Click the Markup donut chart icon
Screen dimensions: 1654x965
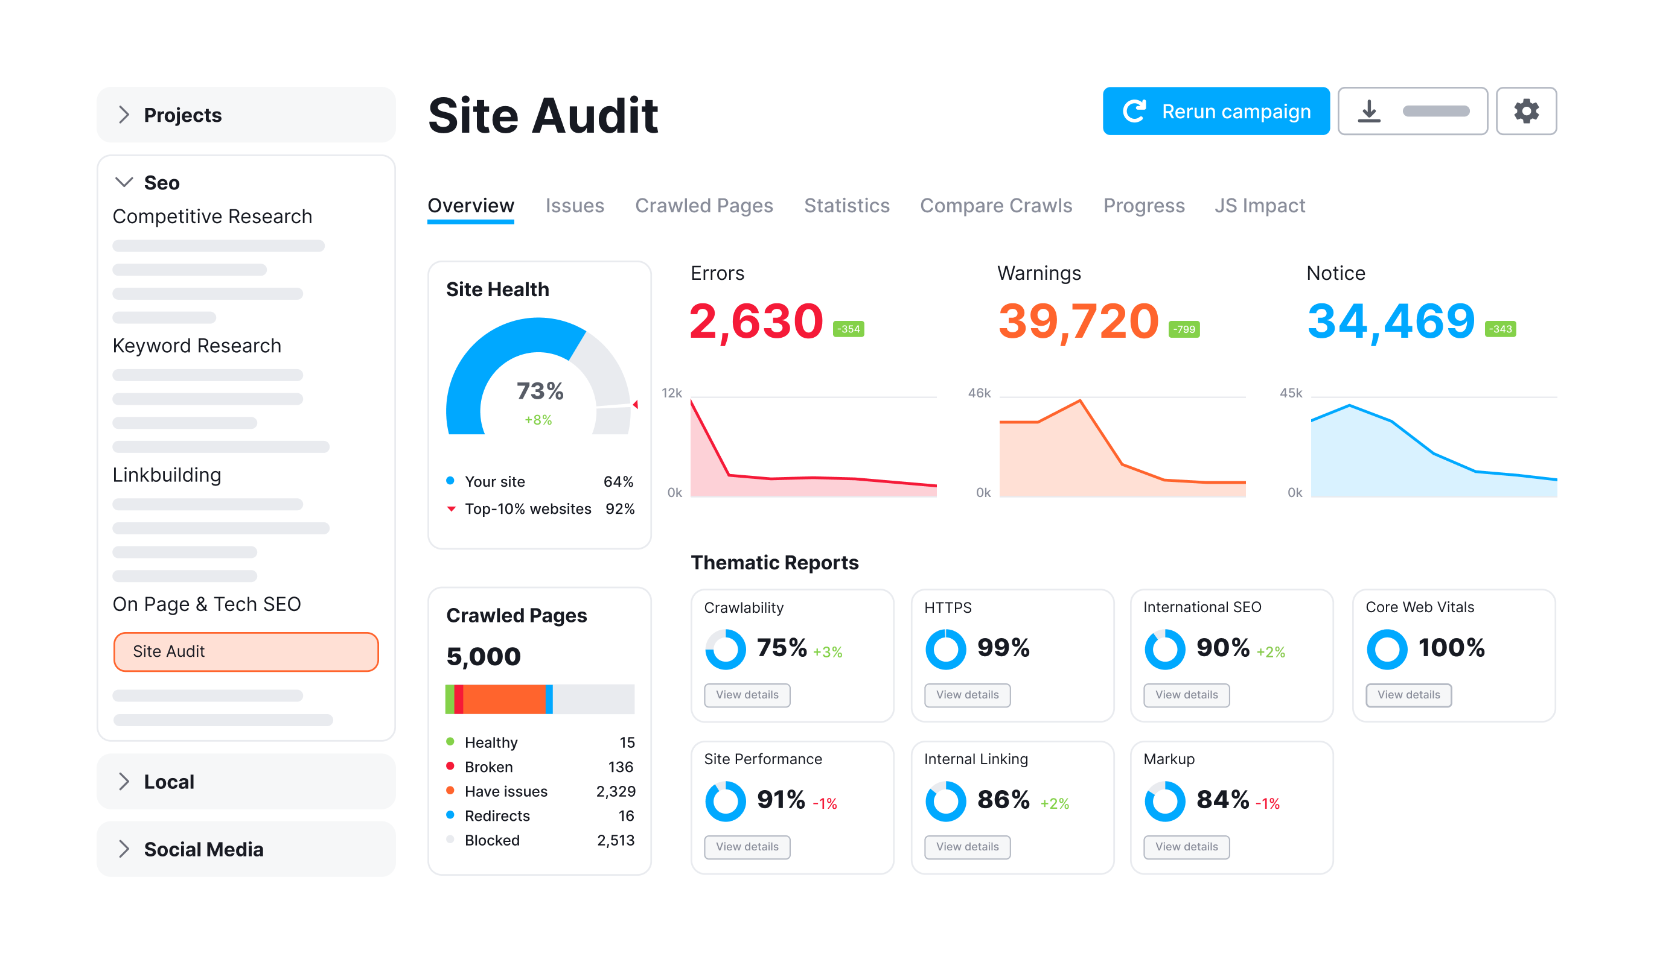tap(1164, 800)
